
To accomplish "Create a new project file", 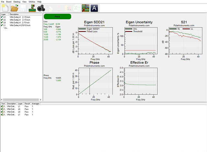I will pos(5,8).
